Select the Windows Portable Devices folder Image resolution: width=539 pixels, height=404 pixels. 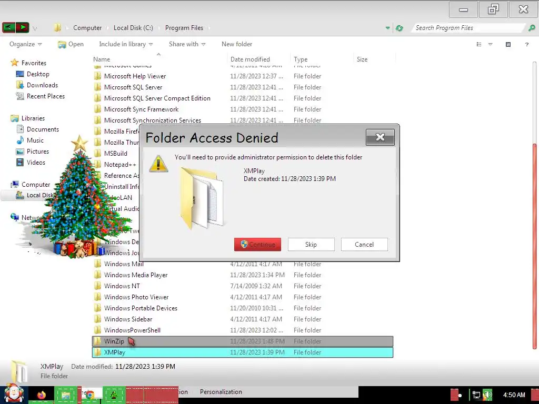pyautogui.click(x=141, y=308)
